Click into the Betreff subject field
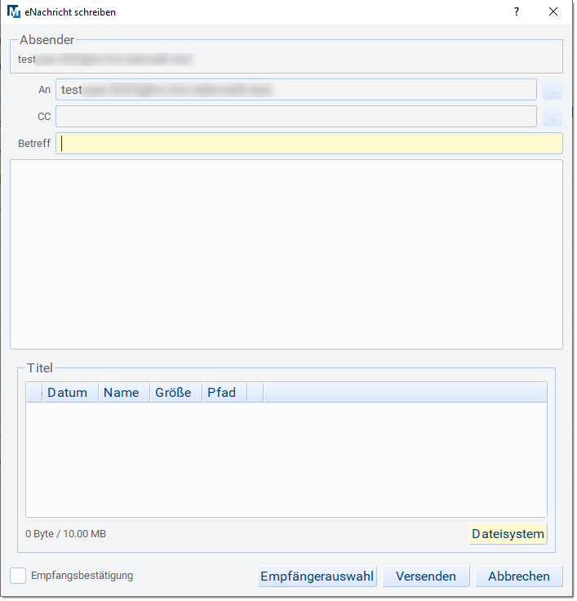Viewport: 577px width, 601px height. tap(309, 144)
